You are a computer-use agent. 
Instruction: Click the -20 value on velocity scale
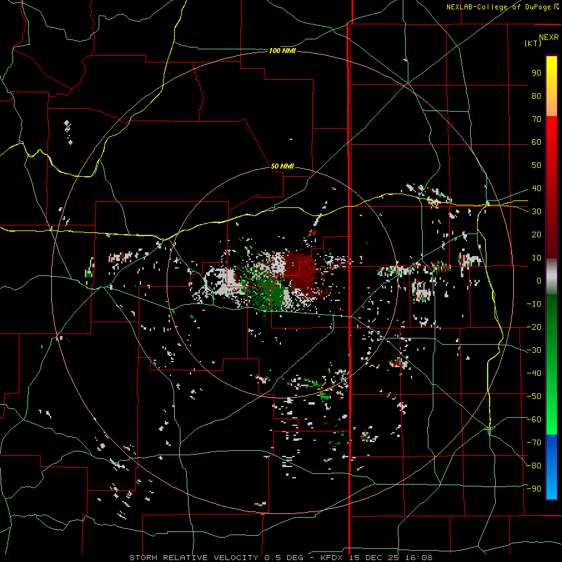click(534, 327)
